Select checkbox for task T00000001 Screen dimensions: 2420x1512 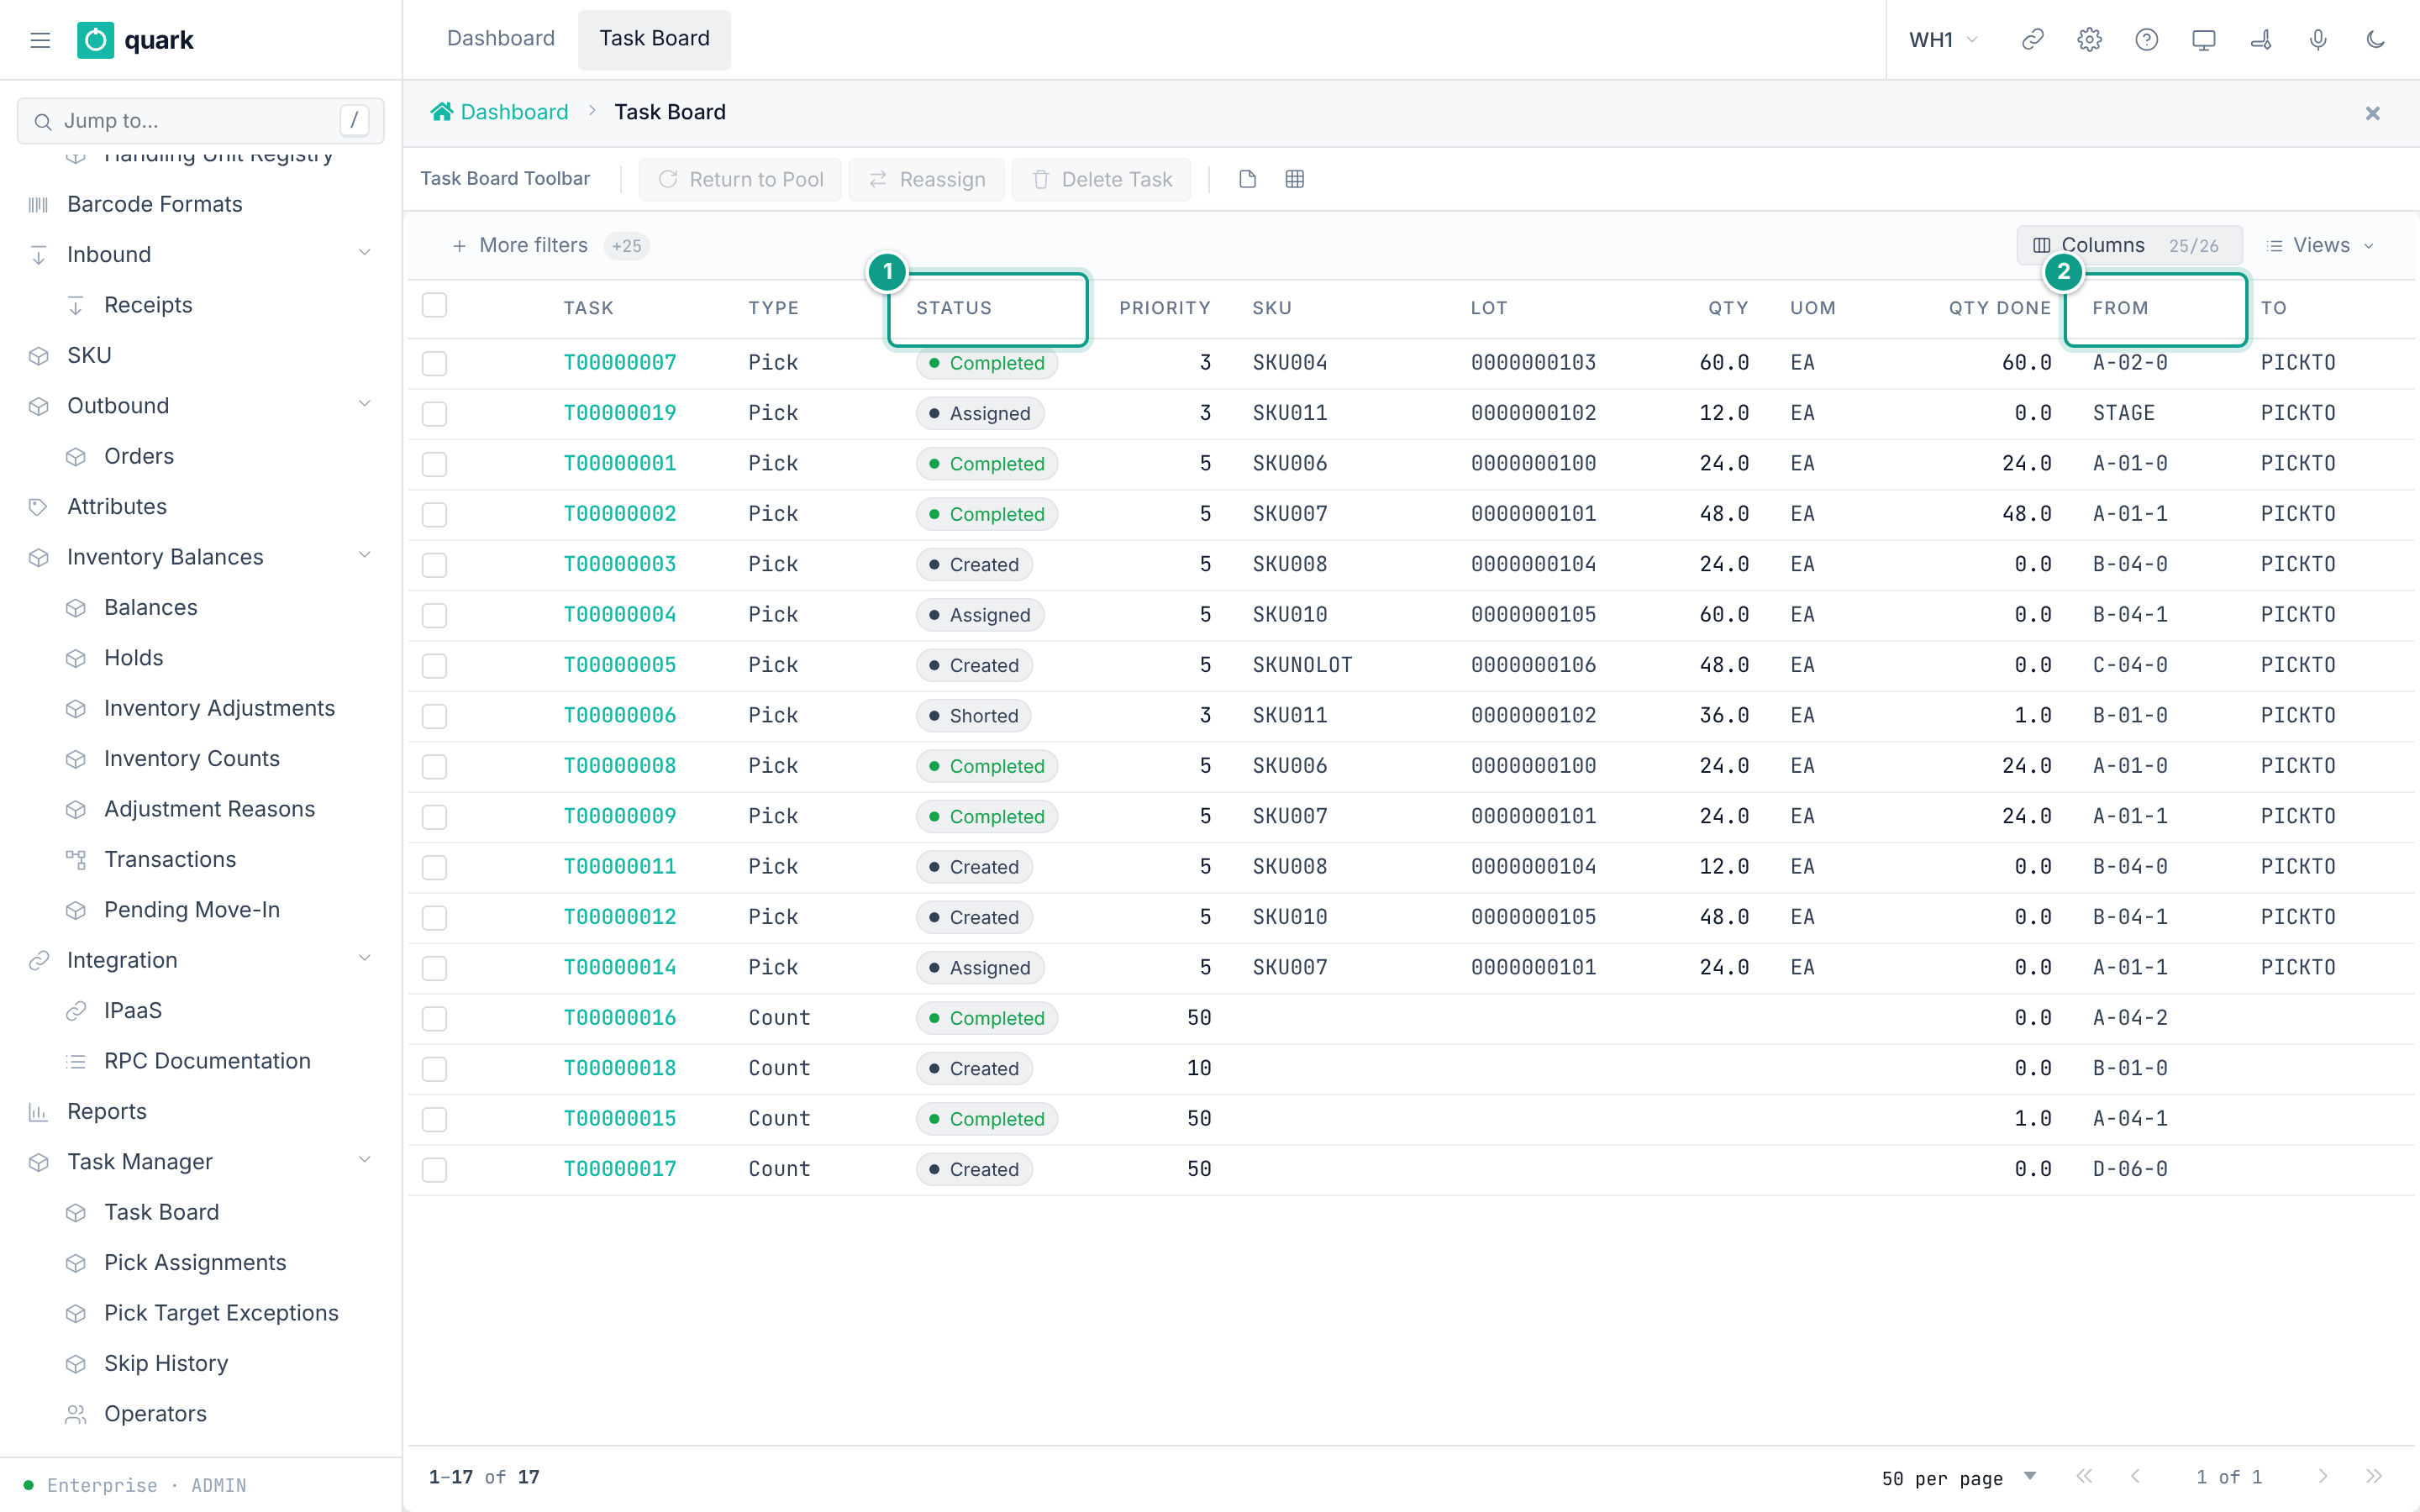click(434, 464)
